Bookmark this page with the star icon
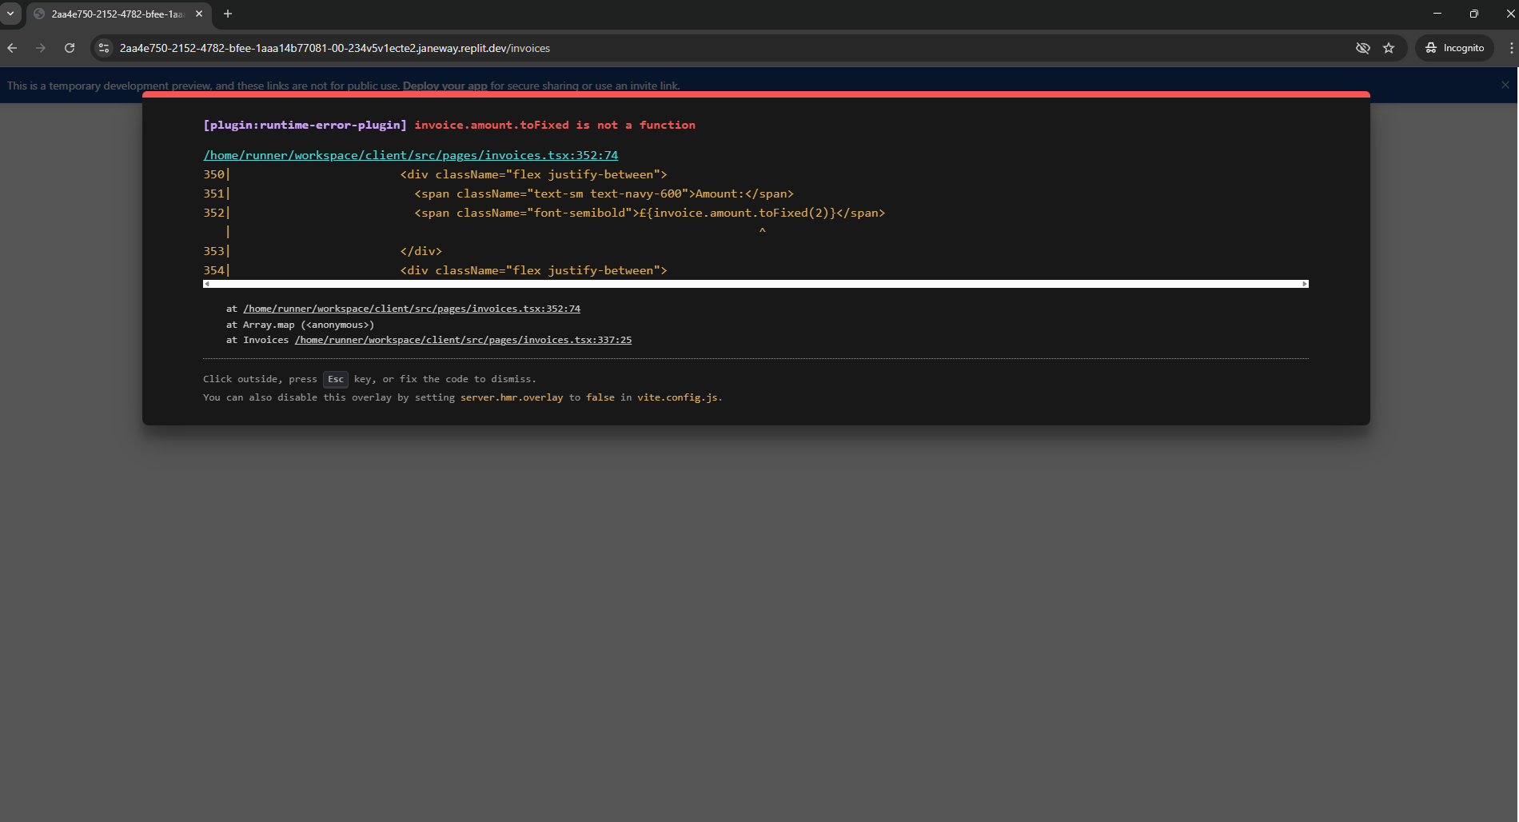Viewport: 1519px width, 822px height. (x=1389, y=48)
